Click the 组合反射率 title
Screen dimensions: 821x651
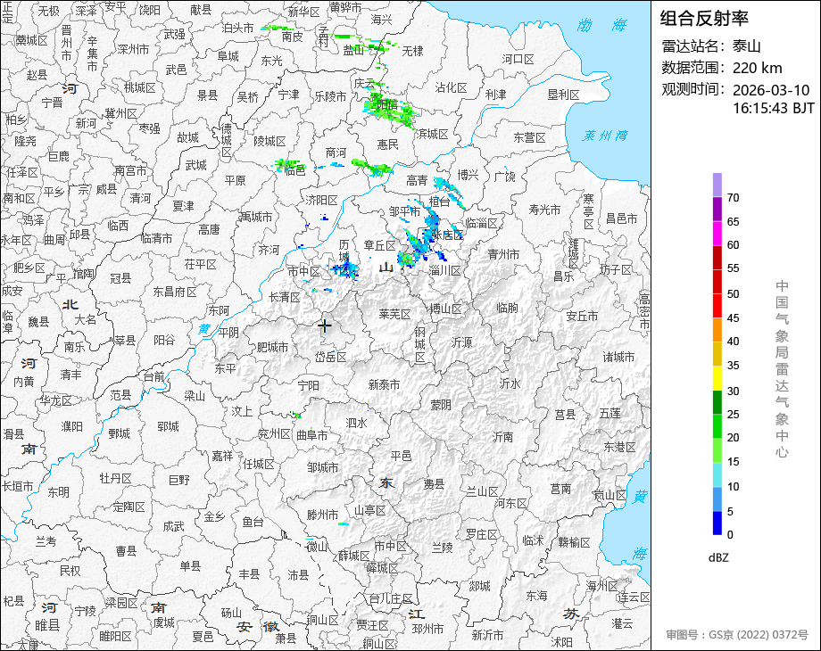[704, 19]
